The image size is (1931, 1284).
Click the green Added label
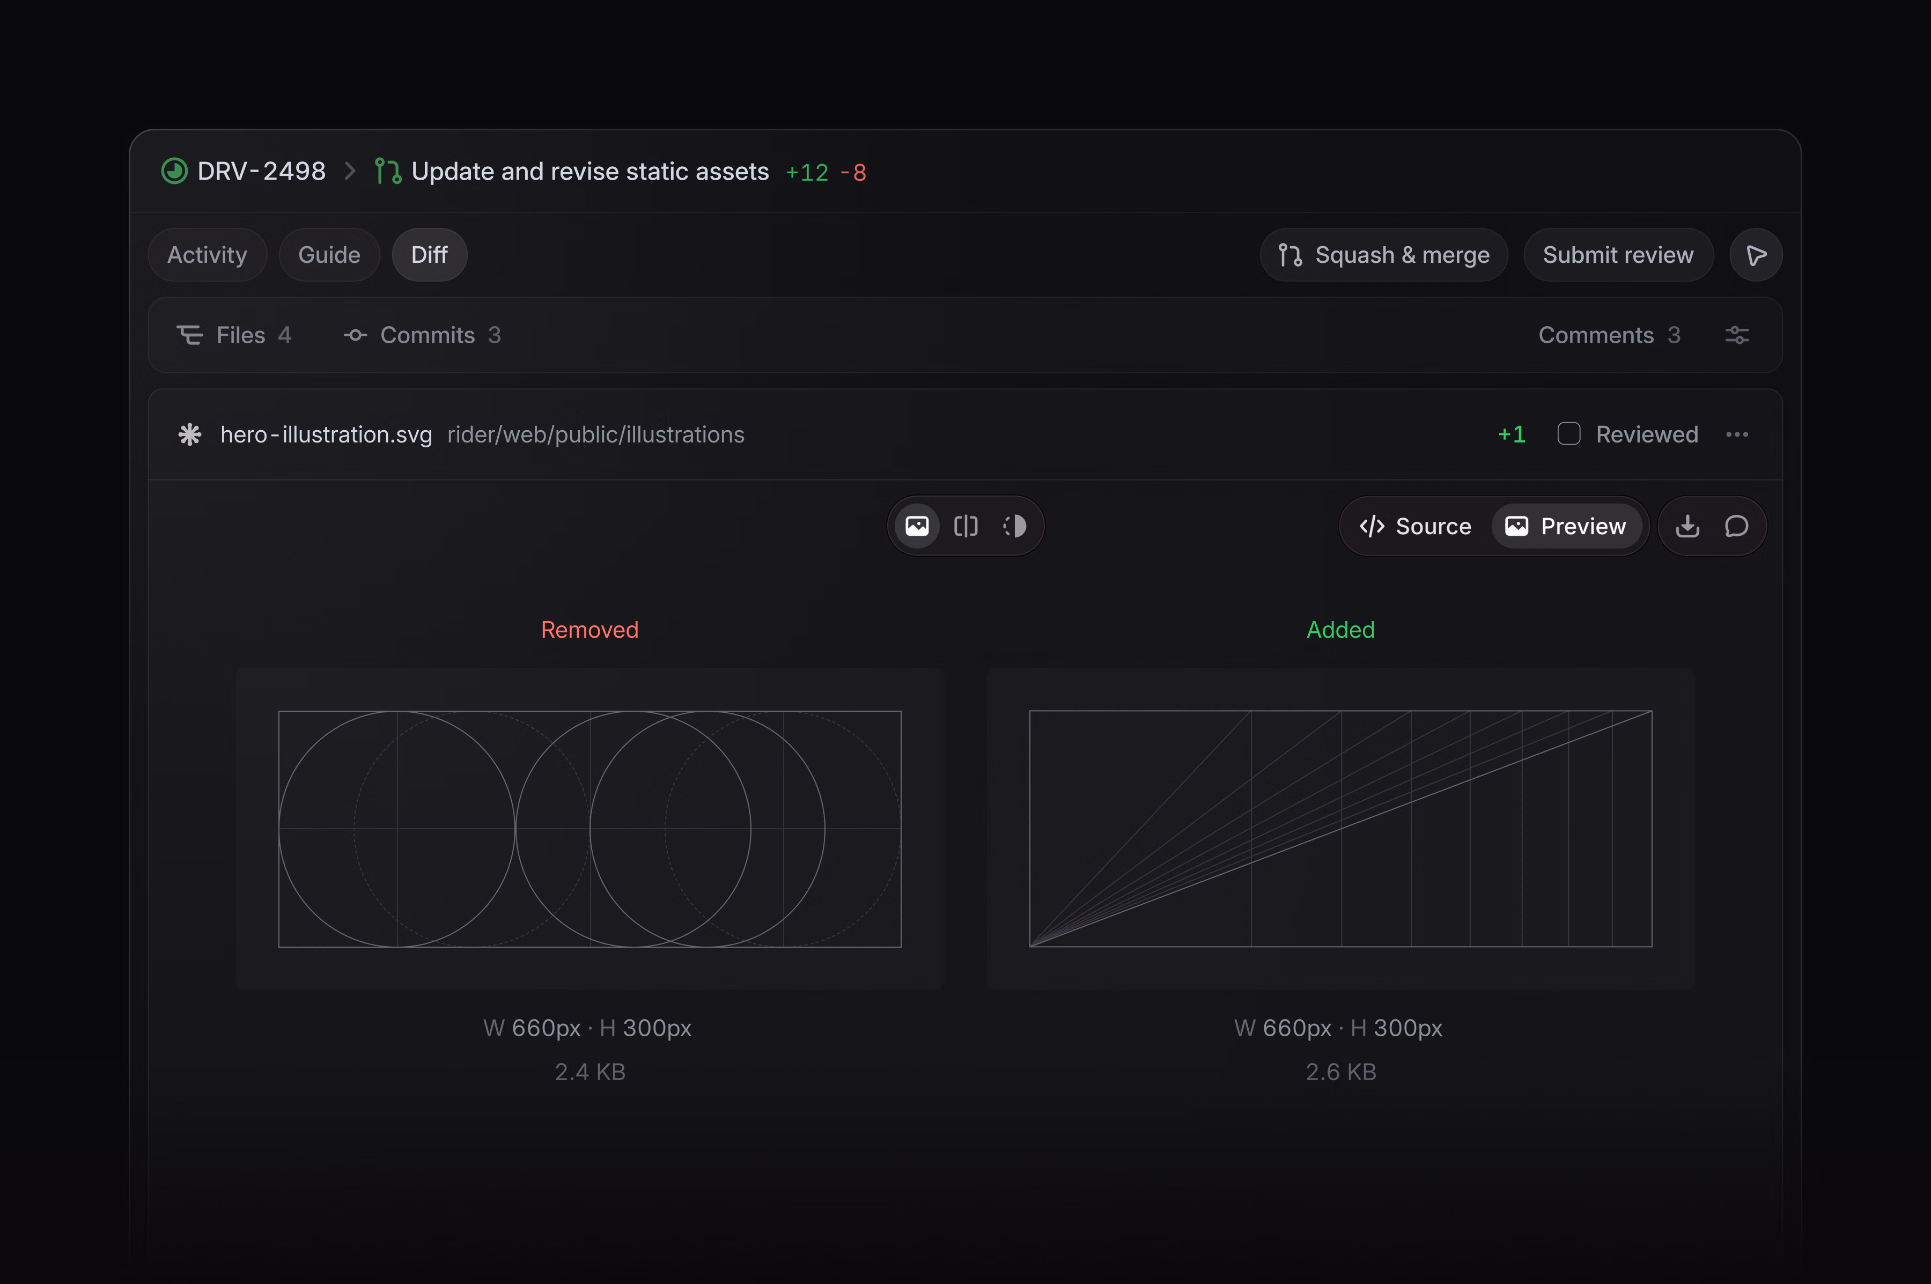coord(1340,630)
